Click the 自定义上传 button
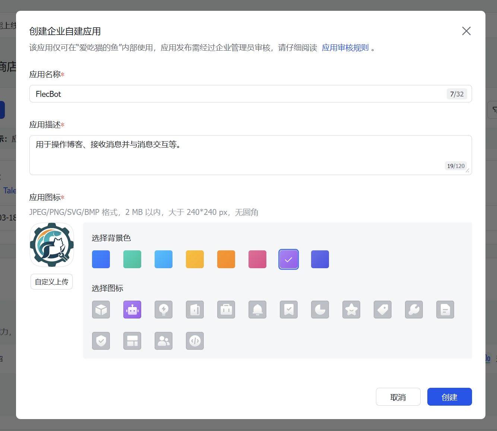This screenshot has height=431, width=497. pos(51,282)
